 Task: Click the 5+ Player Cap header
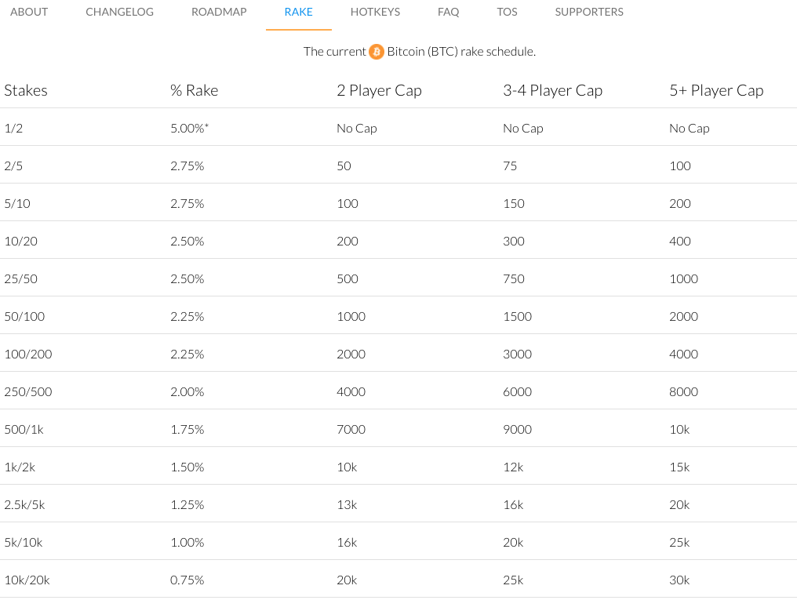pyautogui.click(x=716, y=90)
